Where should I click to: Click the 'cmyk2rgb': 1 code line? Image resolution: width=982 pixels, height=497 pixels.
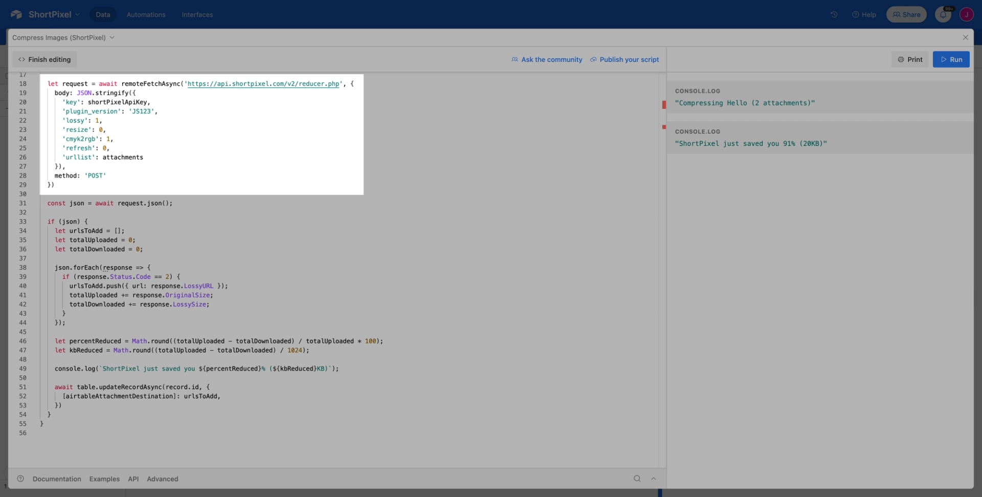click(88, 139)
